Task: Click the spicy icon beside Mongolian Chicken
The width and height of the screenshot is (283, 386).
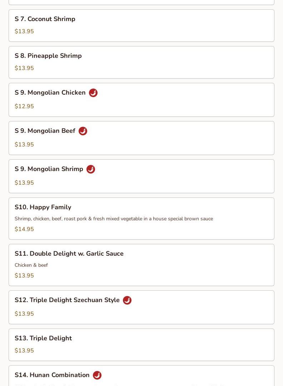Action: (x=93, y=93)
